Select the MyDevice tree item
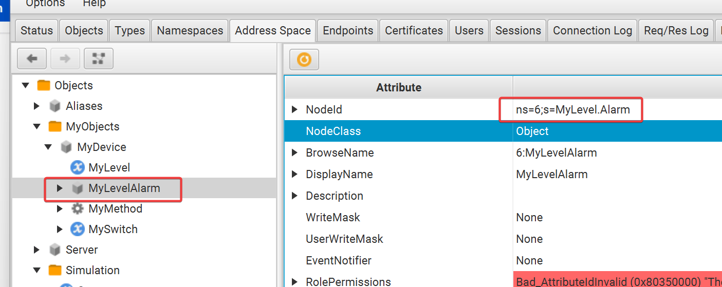This screenshot has height=287, width=722. coord(101,147)
